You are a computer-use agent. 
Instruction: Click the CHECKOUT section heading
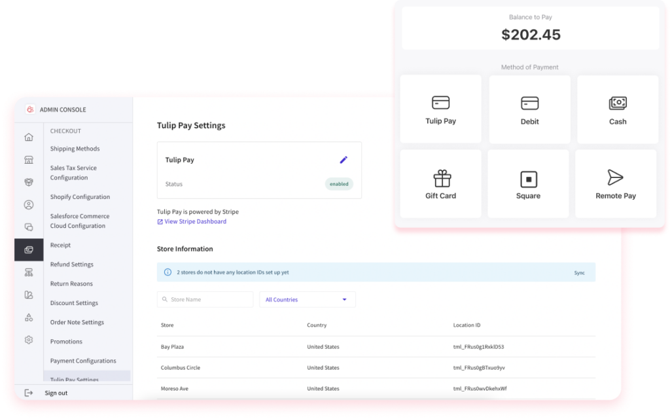(65, 131)
